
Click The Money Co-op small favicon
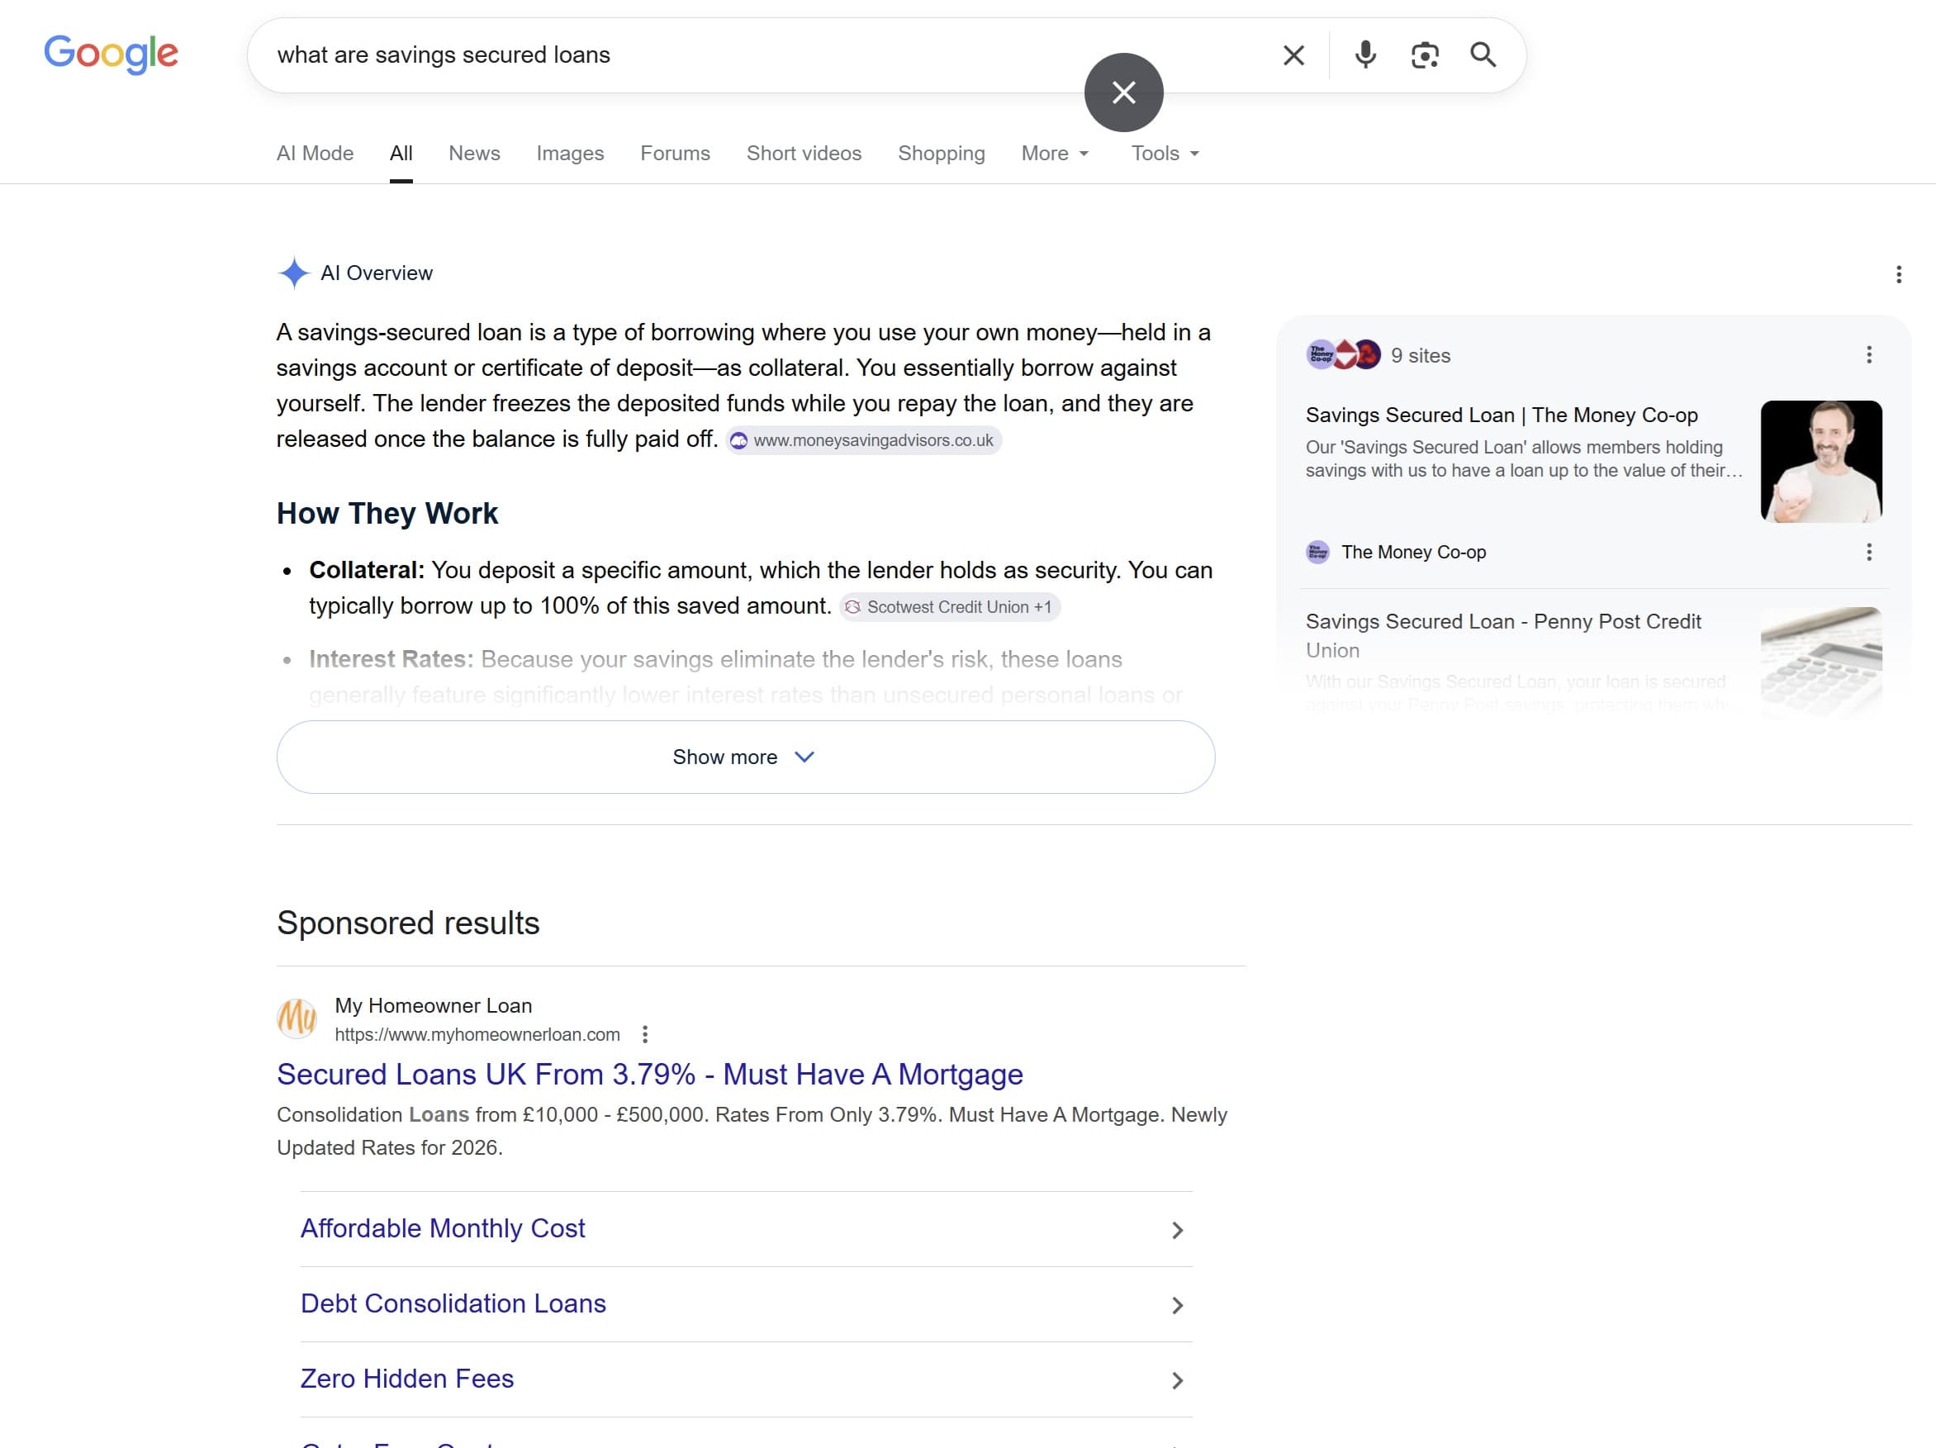point(1318,553)
